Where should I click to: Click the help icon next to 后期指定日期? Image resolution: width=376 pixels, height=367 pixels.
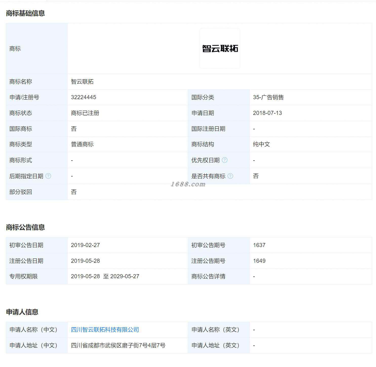[x=48, y=176]
